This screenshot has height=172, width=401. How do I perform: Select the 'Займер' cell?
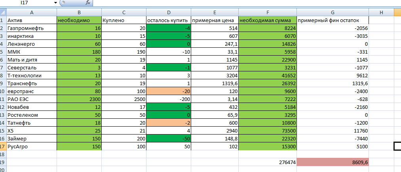click(x=31, y=138)
